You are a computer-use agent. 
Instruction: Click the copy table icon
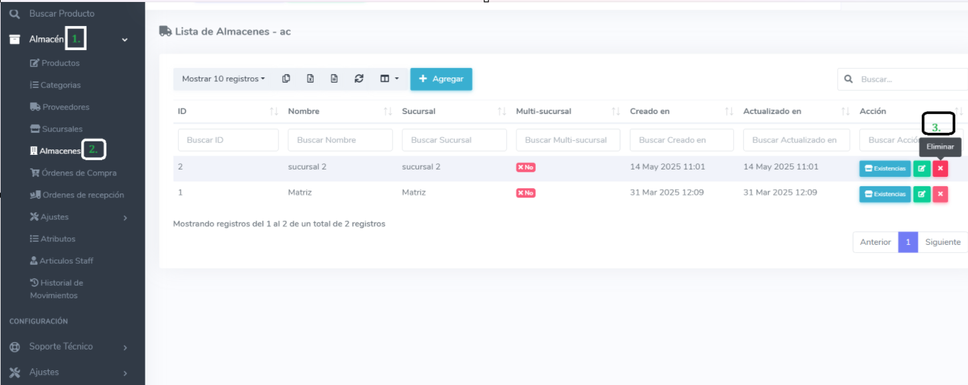(286, 79)
